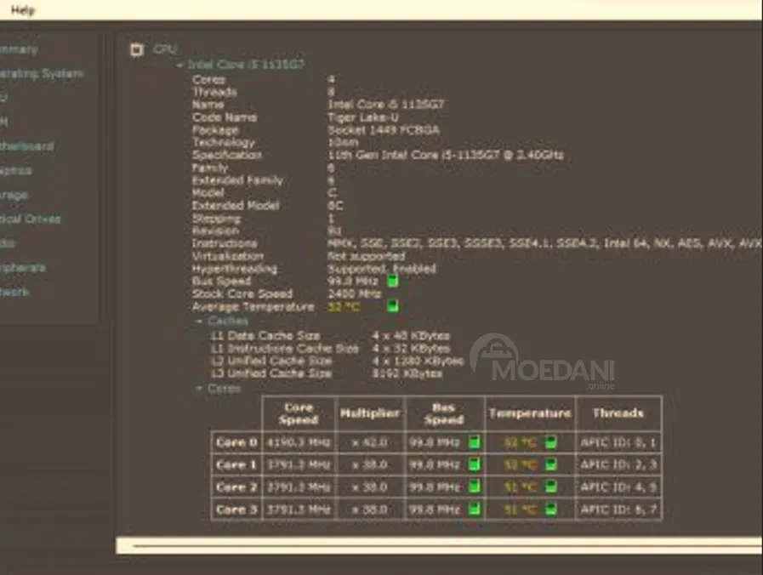Click Core 3 bus speed graph icon

(x=474, y=510)
